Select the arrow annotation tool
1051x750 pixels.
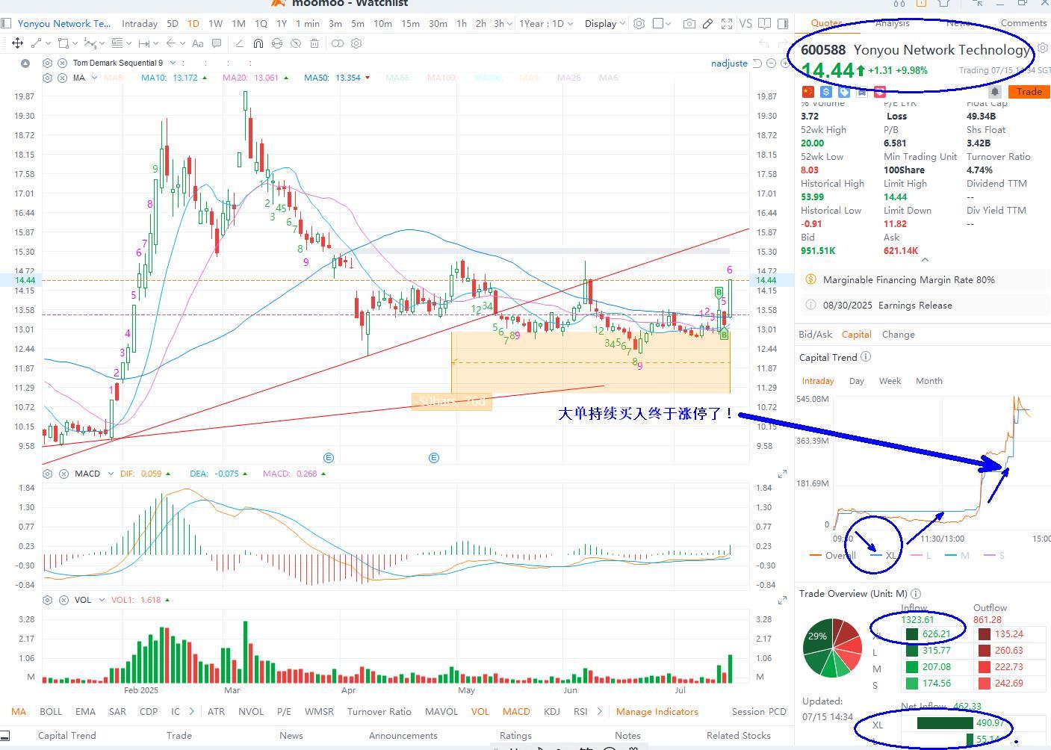(171, 43)
